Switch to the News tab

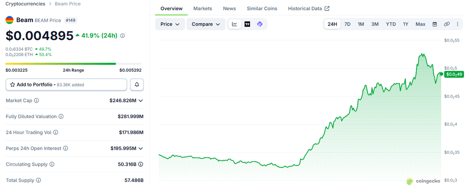(230, 9)
